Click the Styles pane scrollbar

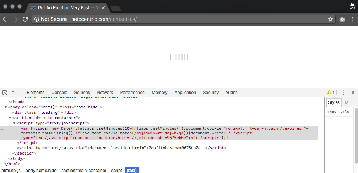pos(356,136)
